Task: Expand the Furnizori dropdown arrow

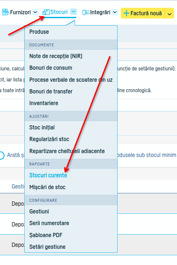Action: 35,12
